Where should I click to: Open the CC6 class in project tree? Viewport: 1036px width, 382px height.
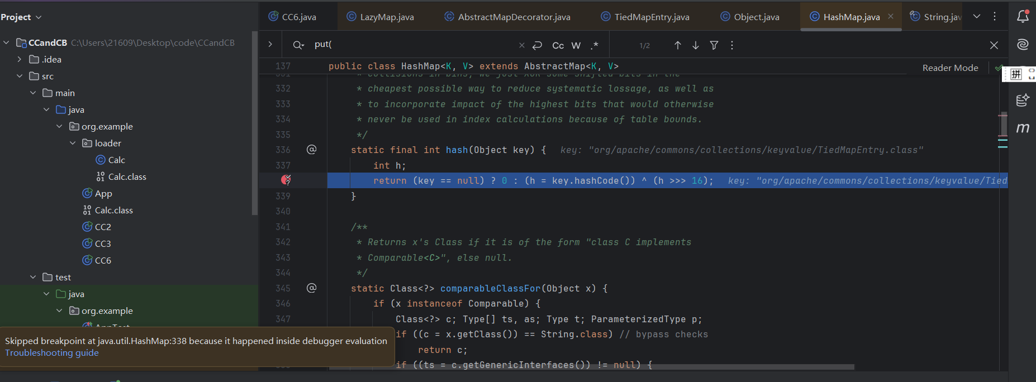[97, 260]
